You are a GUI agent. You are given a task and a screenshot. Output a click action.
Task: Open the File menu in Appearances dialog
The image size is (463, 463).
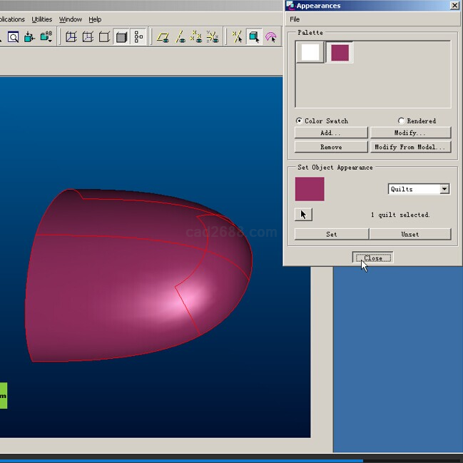click(295, 19)
